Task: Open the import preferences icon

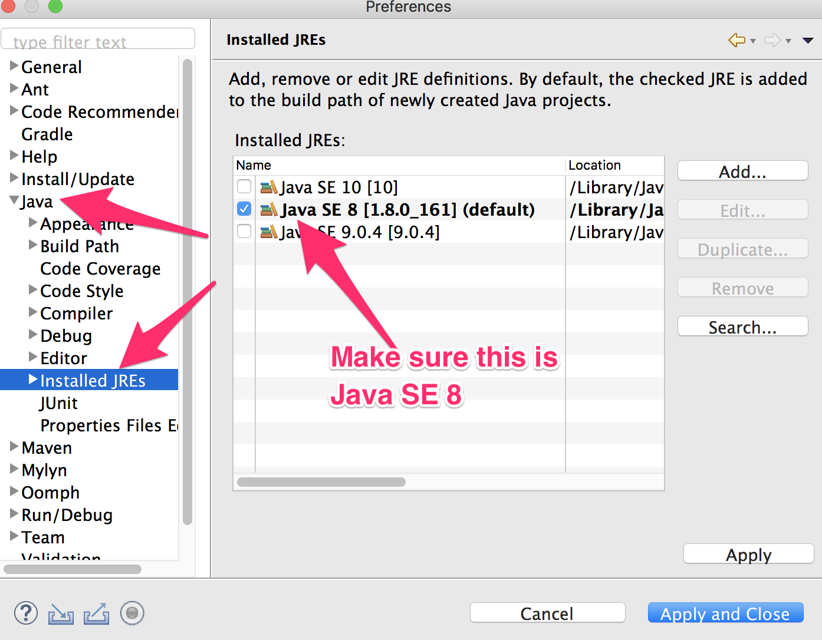Action: tap(61, 613)
